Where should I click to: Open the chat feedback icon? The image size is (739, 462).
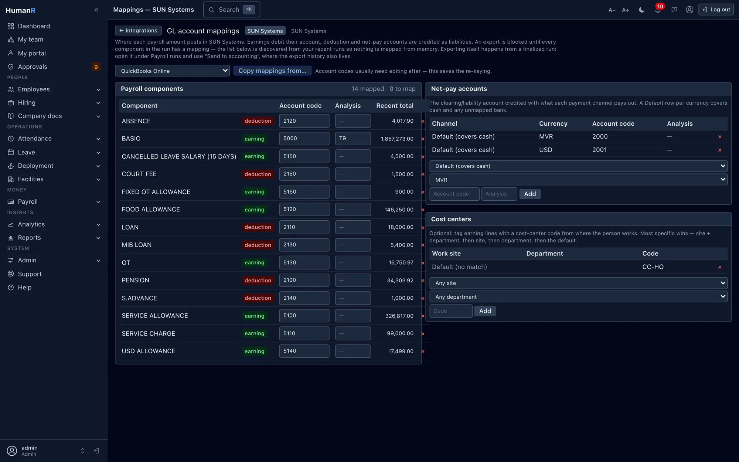tap(674, 10)
